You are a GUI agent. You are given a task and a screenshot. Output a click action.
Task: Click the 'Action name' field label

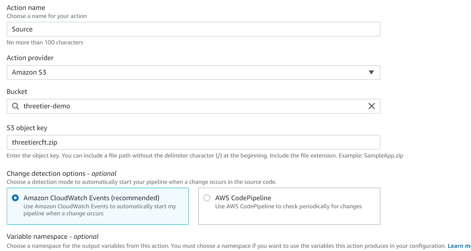[x=26, y=8]
